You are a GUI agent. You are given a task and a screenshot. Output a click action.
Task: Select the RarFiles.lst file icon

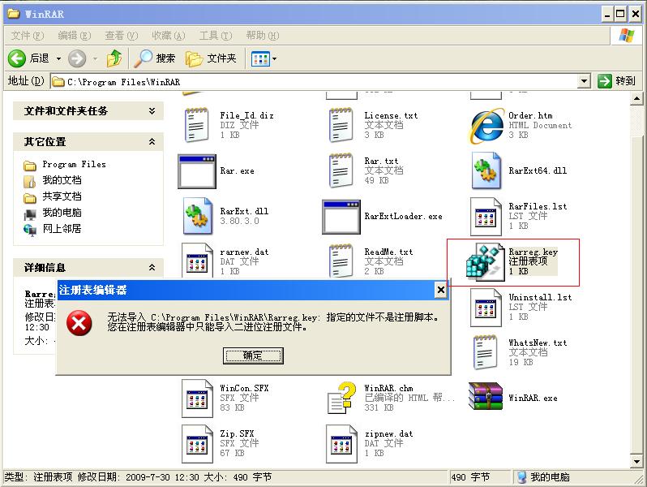point(486,217)
